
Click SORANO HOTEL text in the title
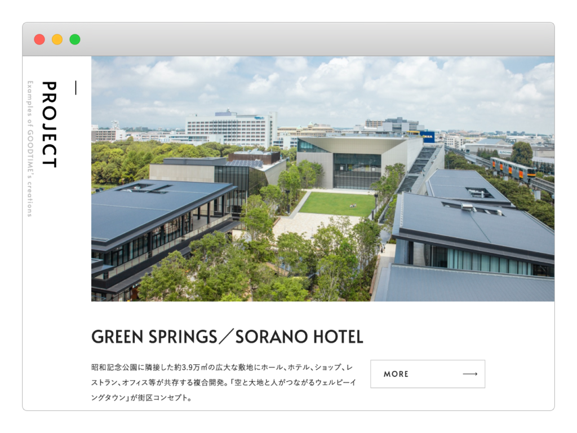(299, 337)
